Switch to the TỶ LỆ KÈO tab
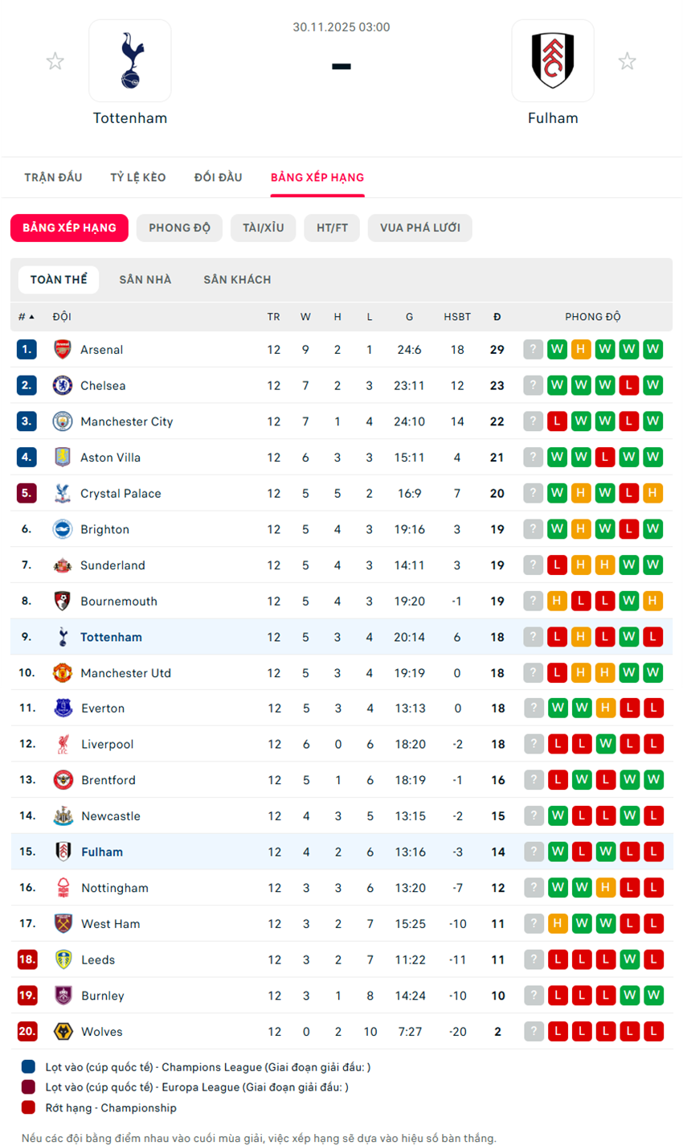The width and height of the screenshot is (683, 1146). click(138, 178)
